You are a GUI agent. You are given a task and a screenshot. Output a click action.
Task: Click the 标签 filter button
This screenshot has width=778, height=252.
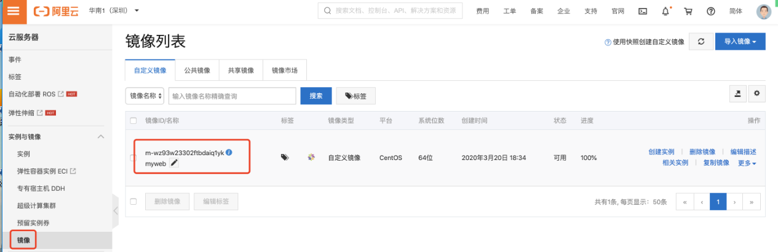(356, 96)
